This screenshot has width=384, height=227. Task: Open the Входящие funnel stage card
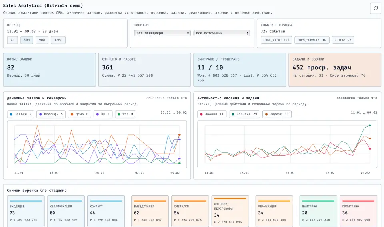coord(26,211)
